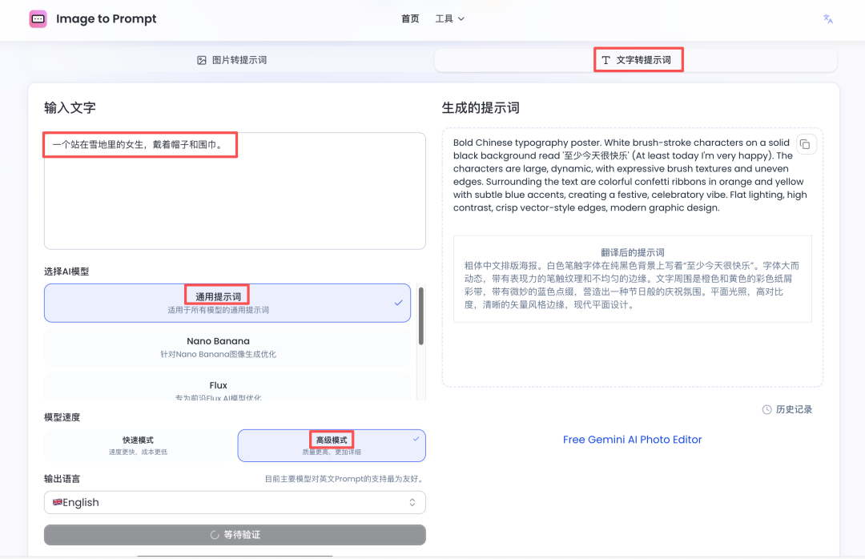Click the loading spinner on 等待验证
Image resolution: width=865 pixels, height=559 pixels.
click(x=214, y=535)
